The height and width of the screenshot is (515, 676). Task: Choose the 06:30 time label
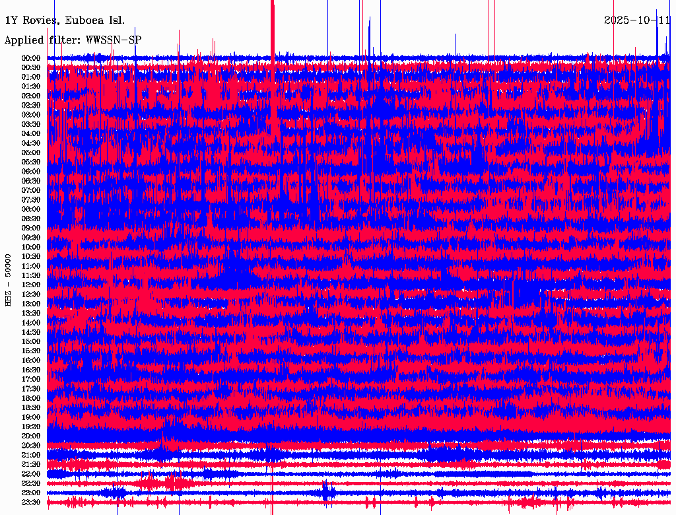pyautogui.click(x=31, y=181)
